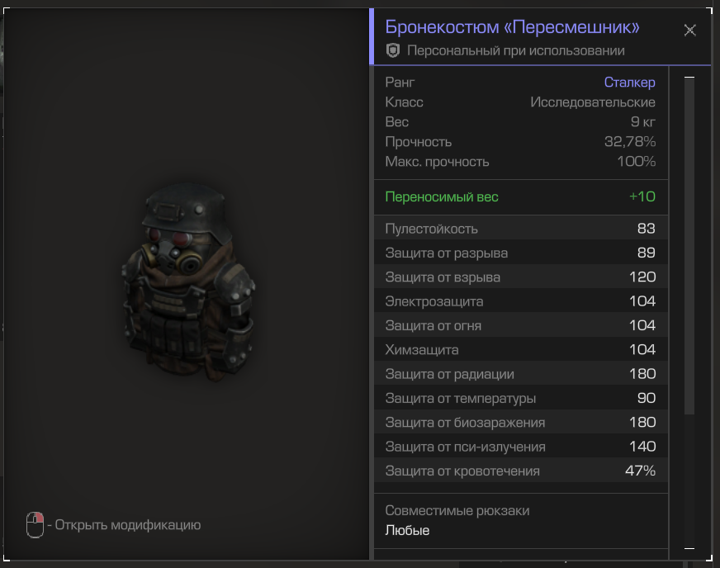The image size is (720, 568).
Task: Select the Защита от взрыва row
Action: [520, 277]
